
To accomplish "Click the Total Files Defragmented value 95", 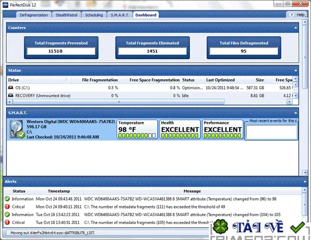I will tap(244, 51).
